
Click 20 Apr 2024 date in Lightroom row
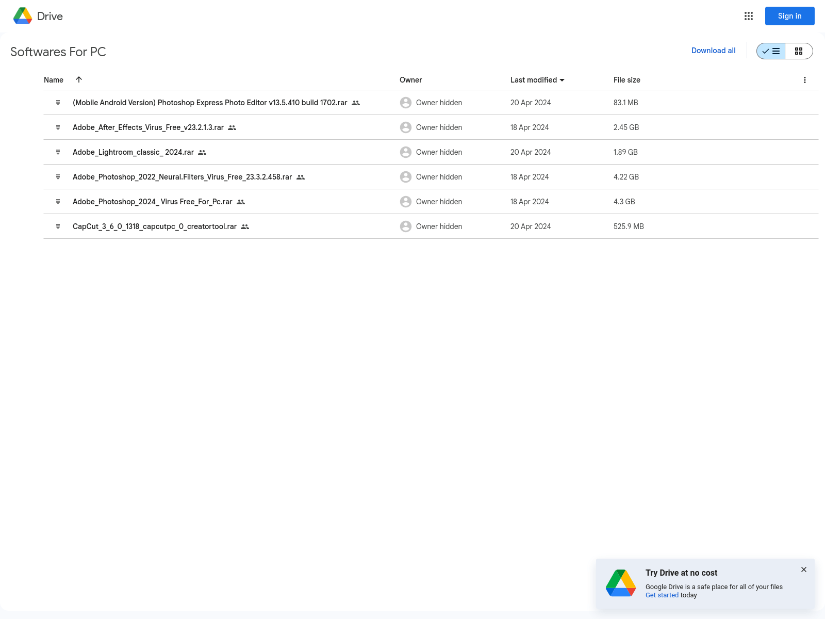[x=531, y=152]
